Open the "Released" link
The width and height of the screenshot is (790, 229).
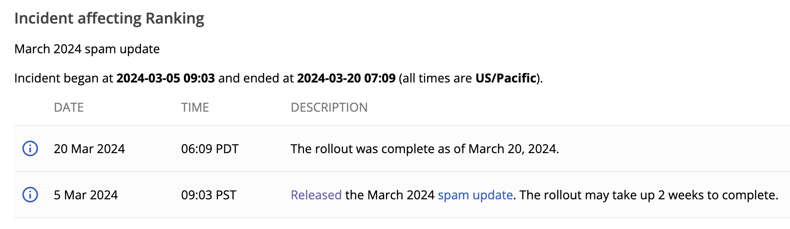click(316, 195)
